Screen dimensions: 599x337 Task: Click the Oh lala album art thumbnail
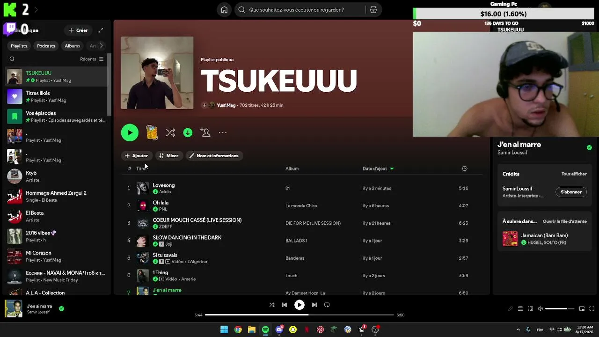pos(143,205)
